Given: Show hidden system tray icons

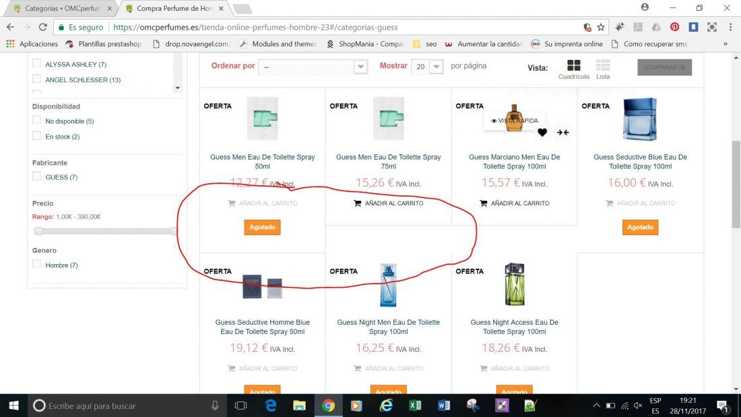Looking at the screenshot, I should 596,406.
